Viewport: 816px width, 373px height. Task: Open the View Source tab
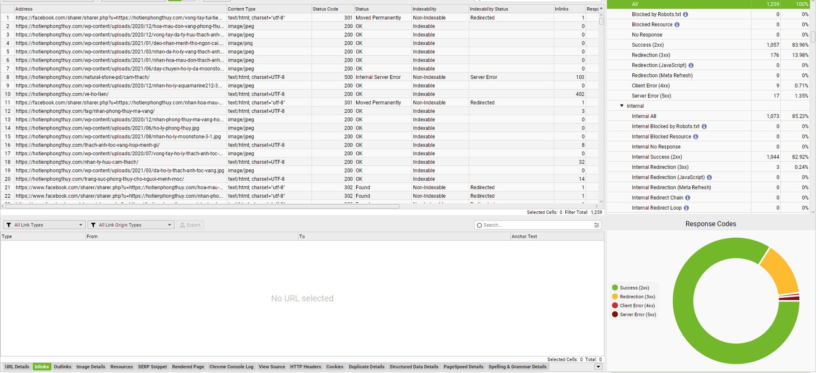272,367
